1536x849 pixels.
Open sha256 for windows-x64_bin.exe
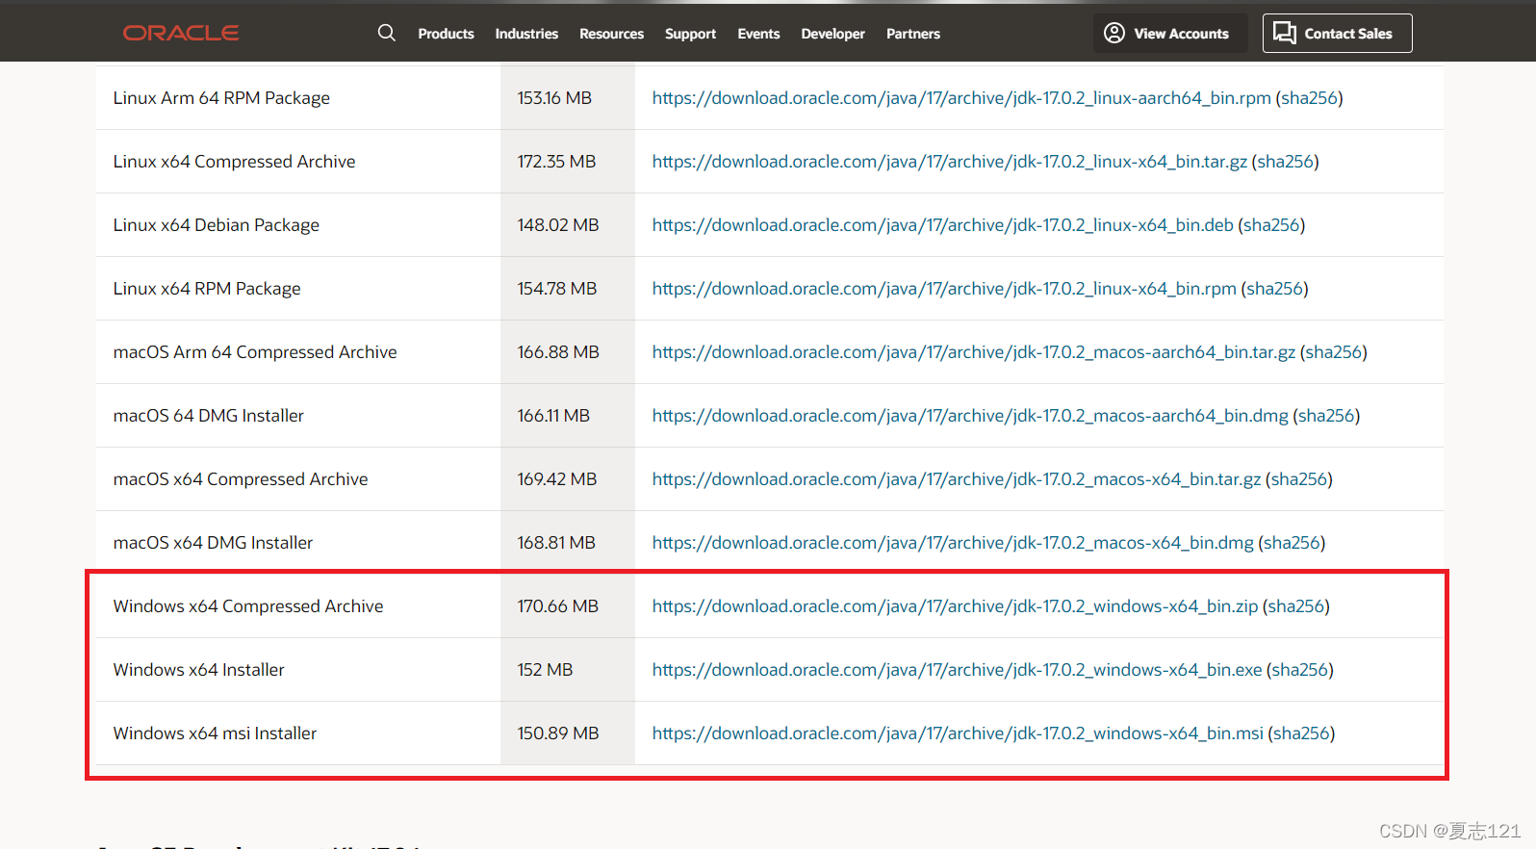1299,670
